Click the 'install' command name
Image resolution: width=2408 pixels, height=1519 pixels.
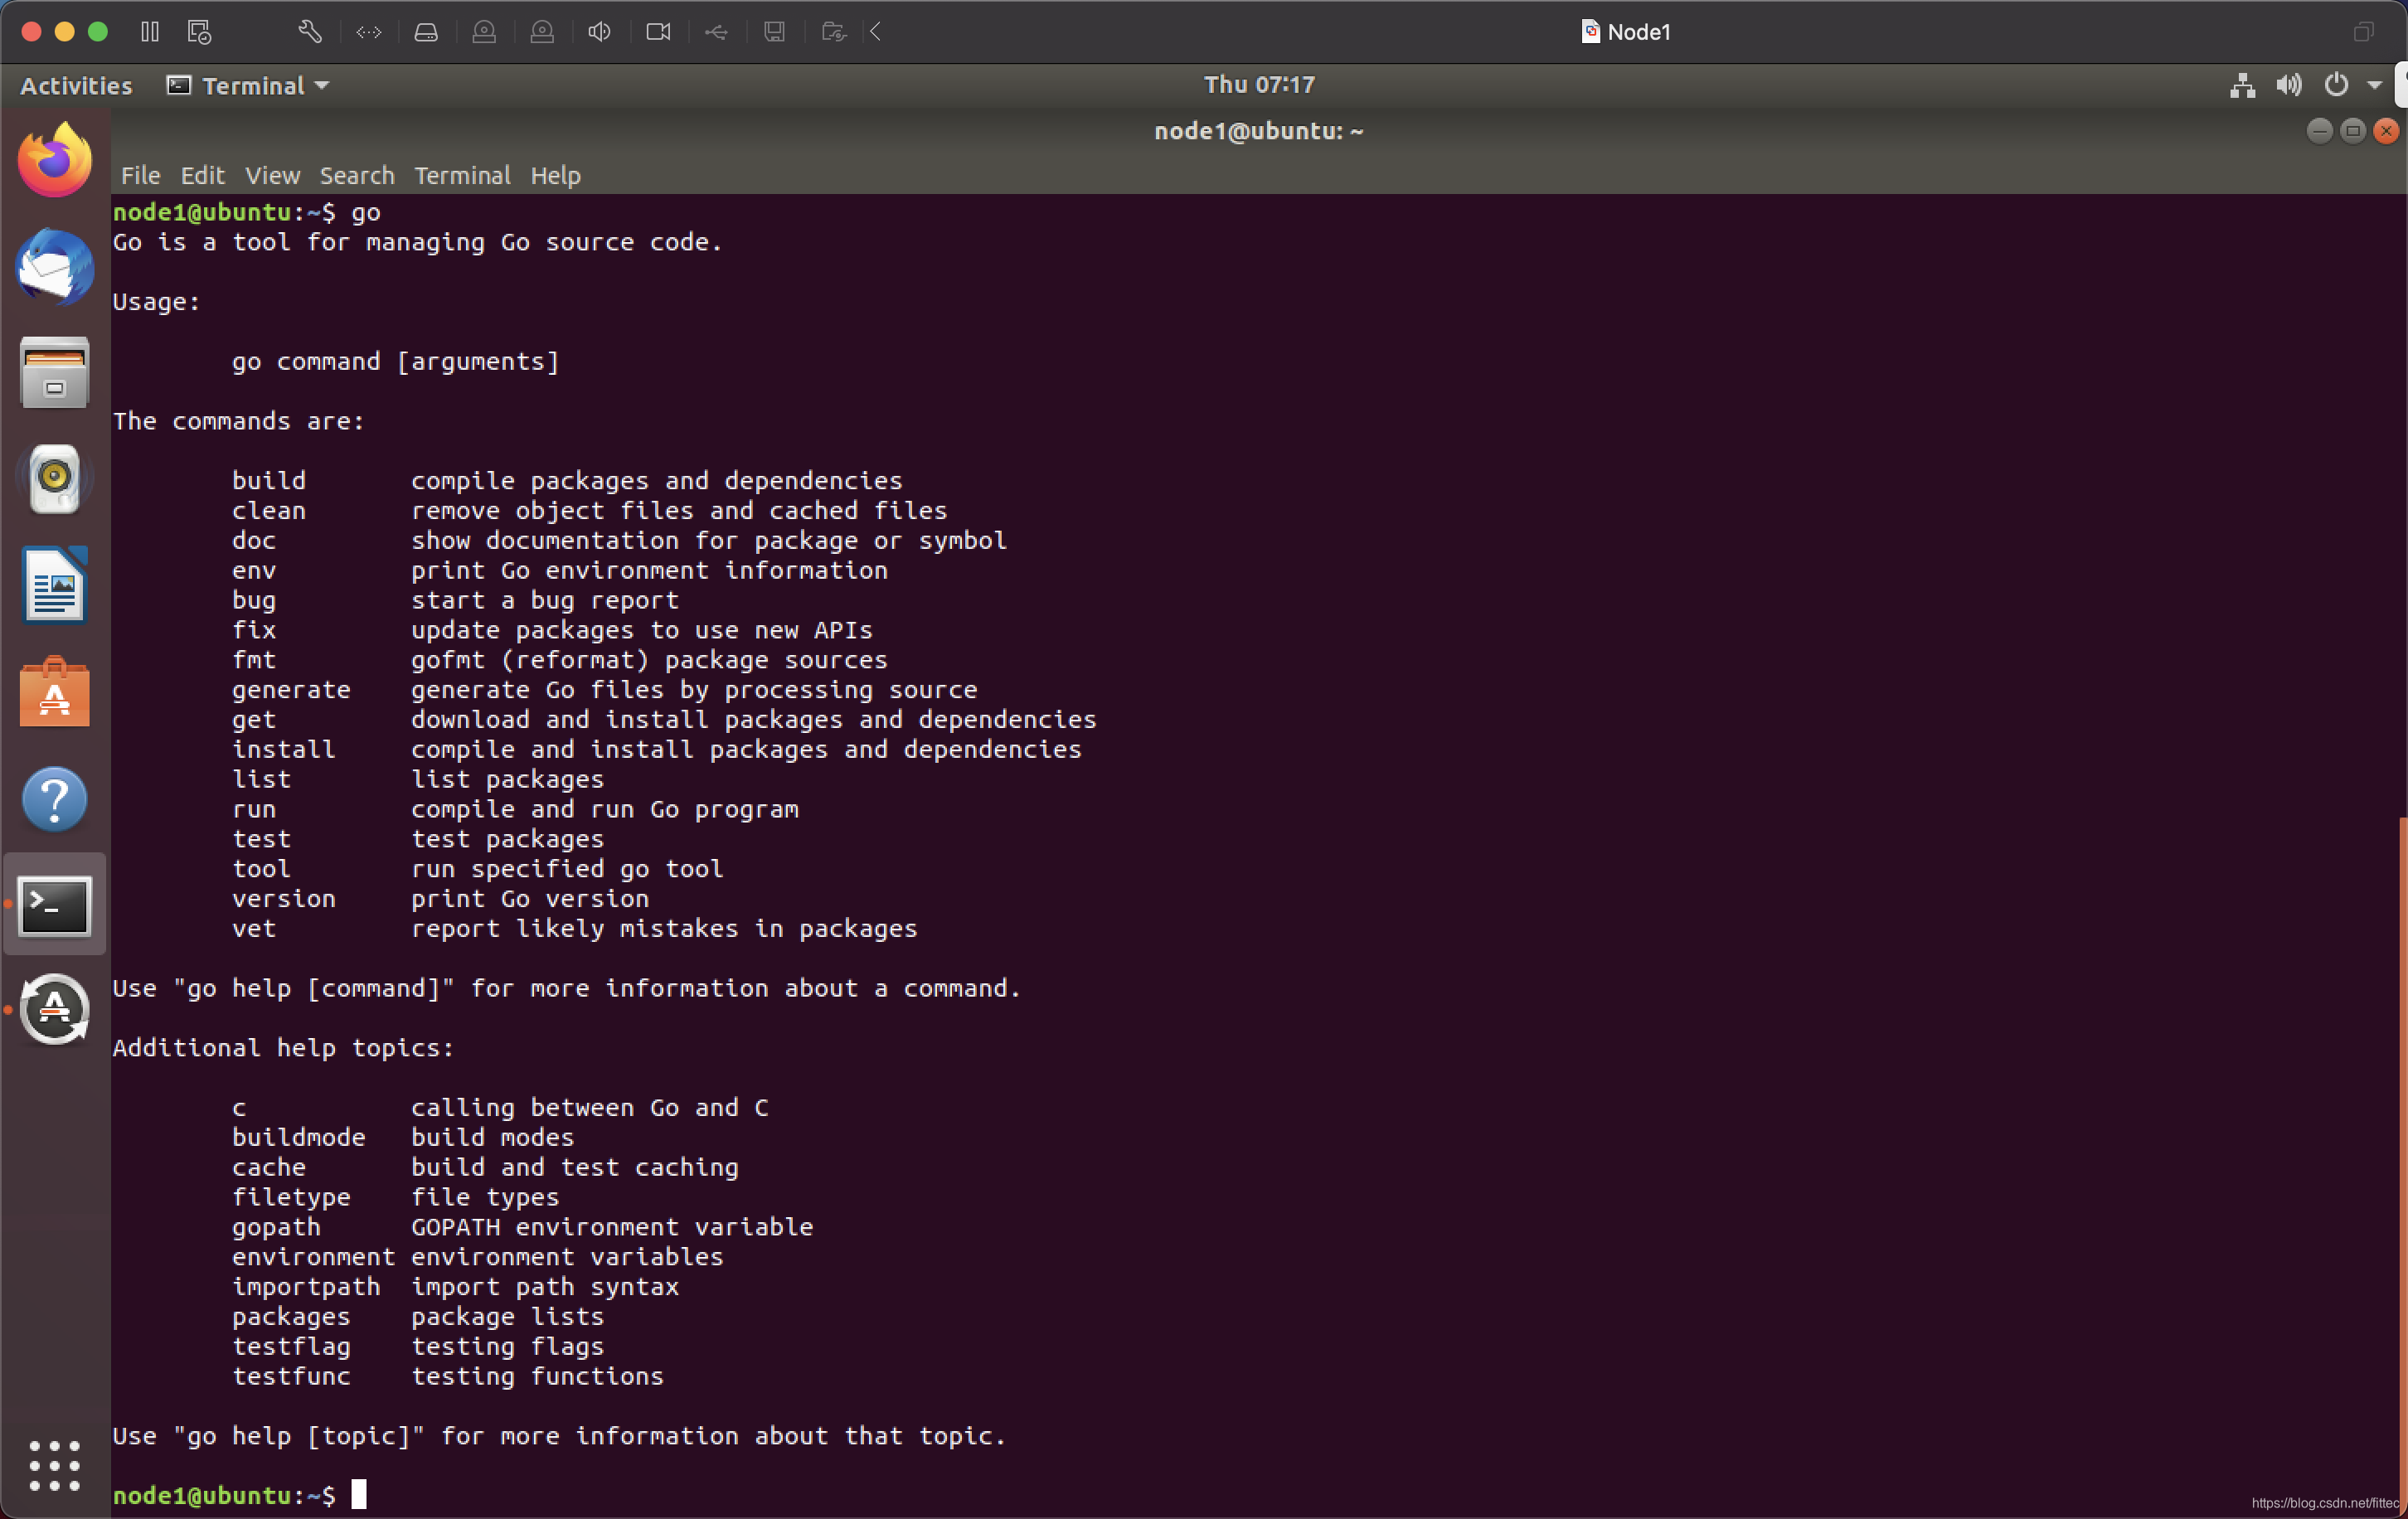pos(284,750)
